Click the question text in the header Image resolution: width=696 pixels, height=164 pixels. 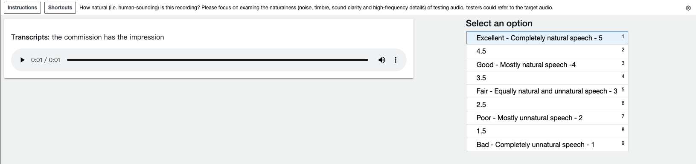pyautogui.click(x=316, y=8)
